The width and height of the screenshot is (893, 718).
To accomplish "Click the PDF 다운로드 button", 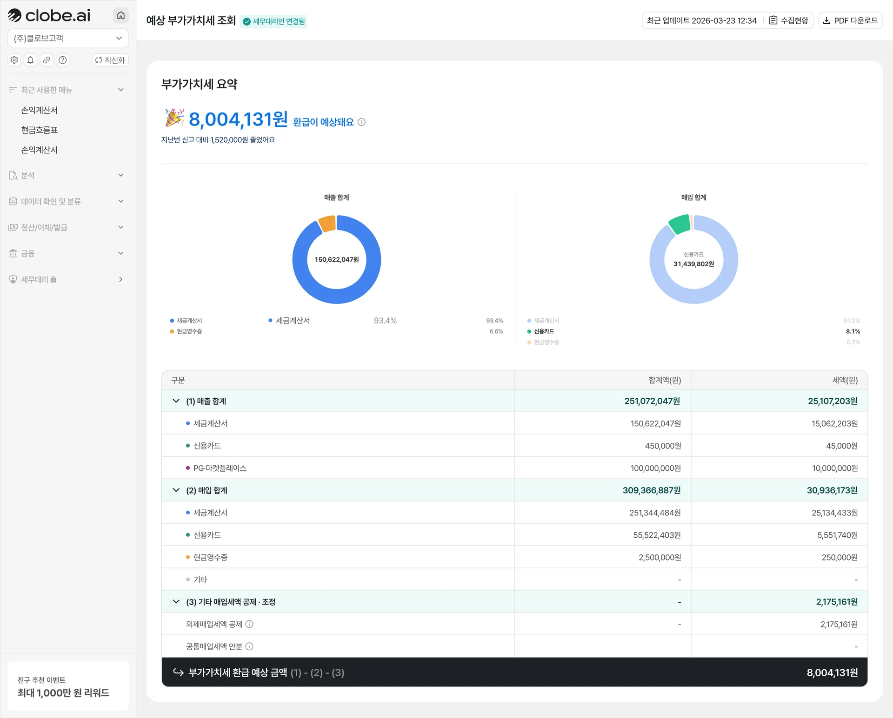I will [x=850, y=20].
